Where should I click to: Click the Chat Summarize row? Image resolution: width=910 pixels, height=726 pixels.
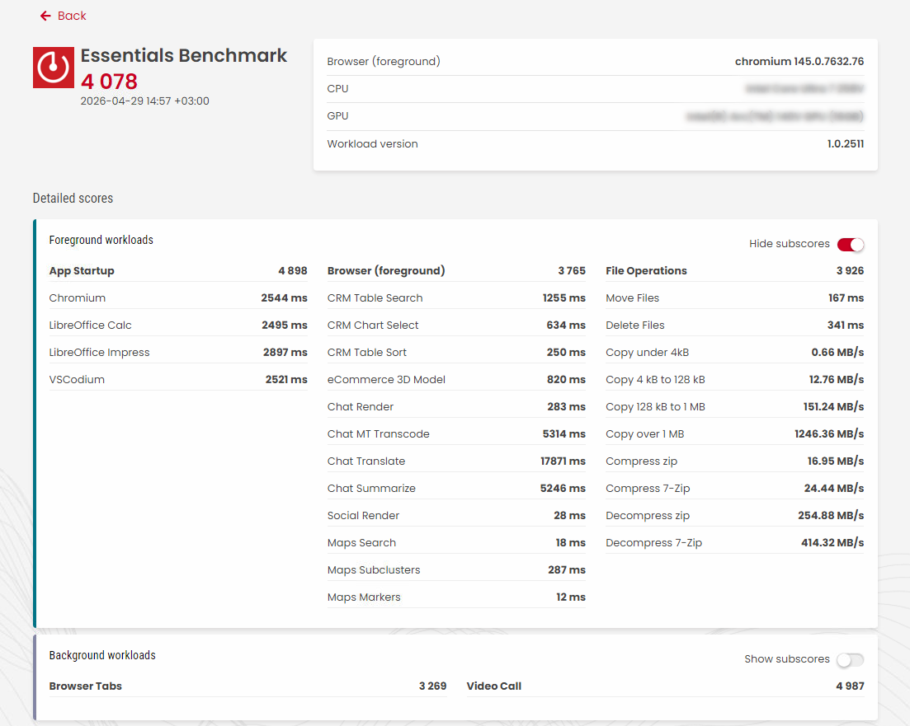[x=456, y=489]
